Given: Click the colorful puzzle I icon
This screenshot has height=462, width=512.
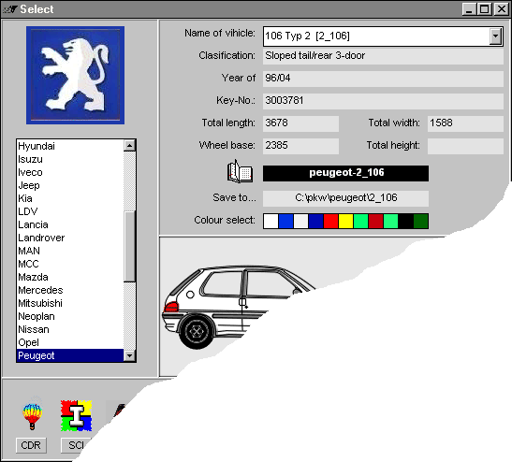Looking at the screenshot, I should [x=76, y=415].
